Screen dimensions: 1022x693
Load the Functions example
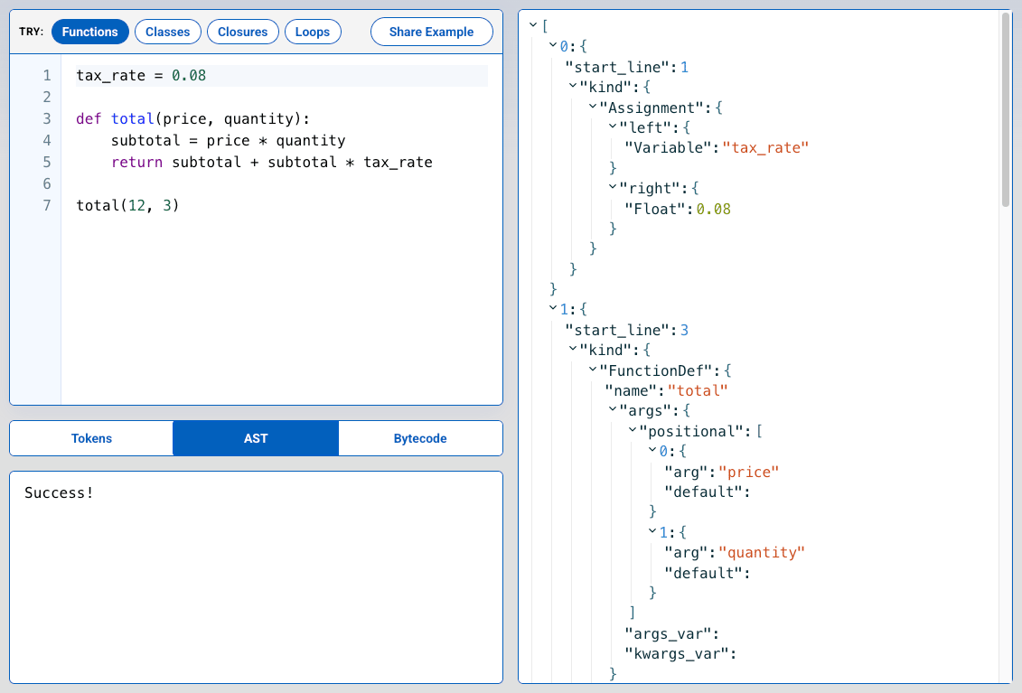(x=90, y=32)
